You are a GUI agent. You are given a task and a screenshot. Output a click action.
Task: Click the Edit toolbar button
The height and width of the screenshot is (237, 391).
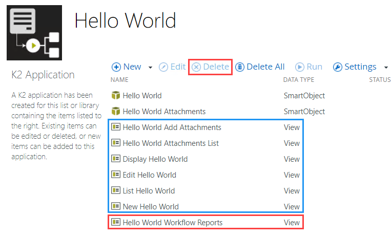(172, 67)
